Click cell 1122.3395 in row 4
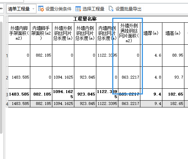Screen dimensions: 188x159 click(107, 104)
